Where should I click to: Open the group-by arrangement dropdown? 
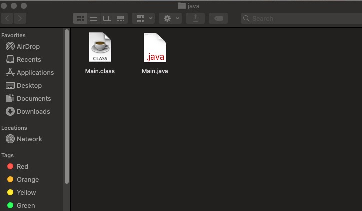(143, 18)
